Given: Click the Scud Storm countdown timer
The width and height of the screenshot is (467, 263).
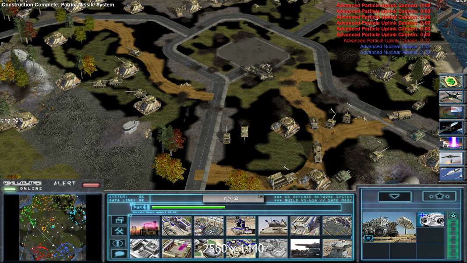Looking at the screenshot, I should coord(410,58).
